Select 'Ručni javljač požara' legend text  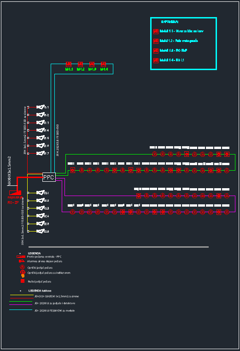[39, 282]
